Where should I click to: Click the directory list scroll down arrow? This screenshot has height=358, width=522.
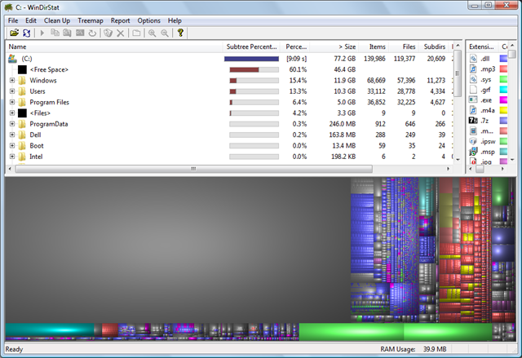coord(458,160)
